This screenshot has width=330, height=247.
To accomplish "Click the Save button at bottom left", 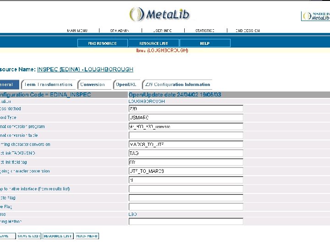I will click(x=7, y=236).
